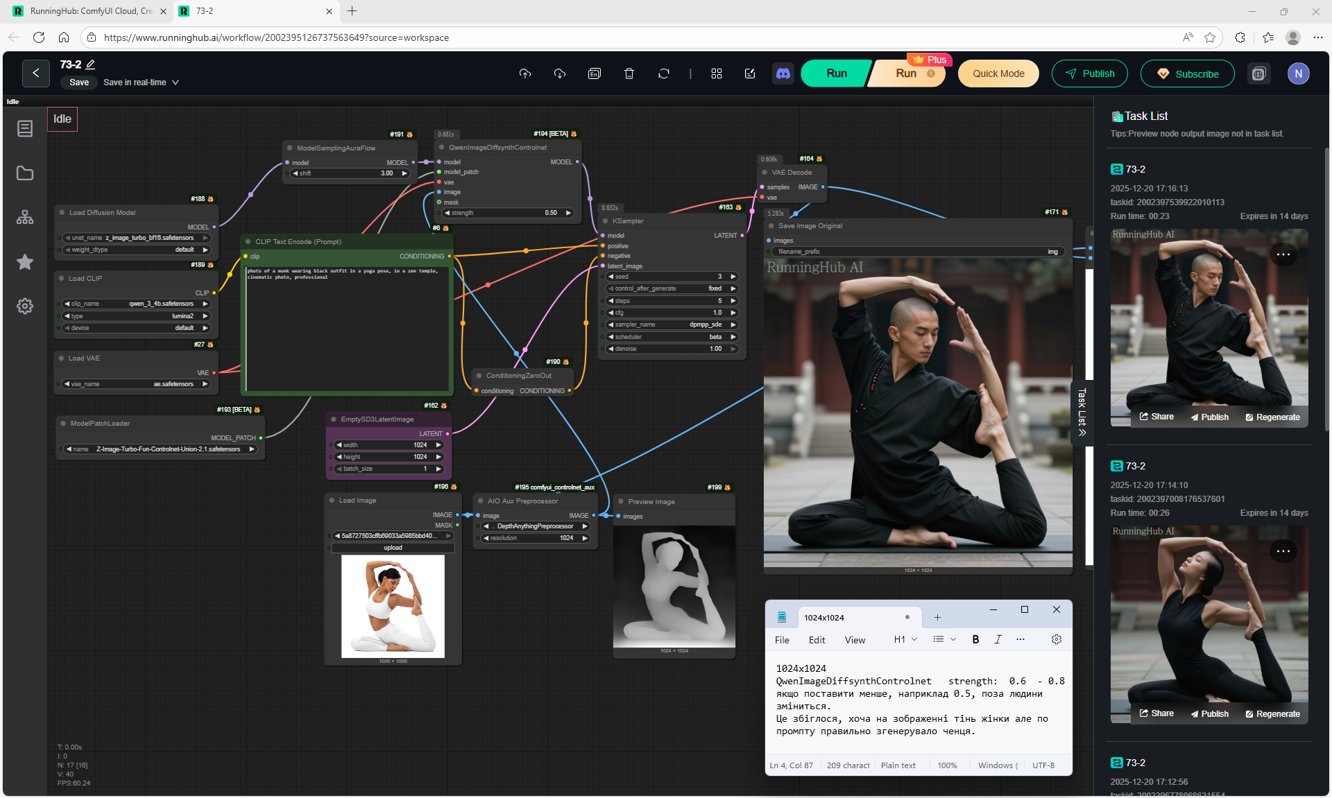Open the star favorites sidebar icon
Viewport: 1332px width, 798px height.
(x=25, y=262)
